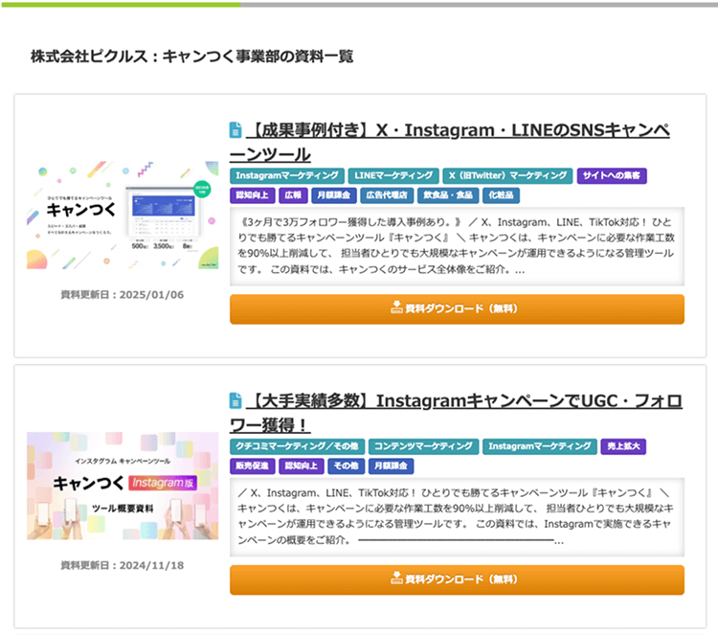Open the キャンつく Instagram版 thumbnail image
The width and height of the screenshot is (718, 635).
pyautogui.click(x=123, y=486)
